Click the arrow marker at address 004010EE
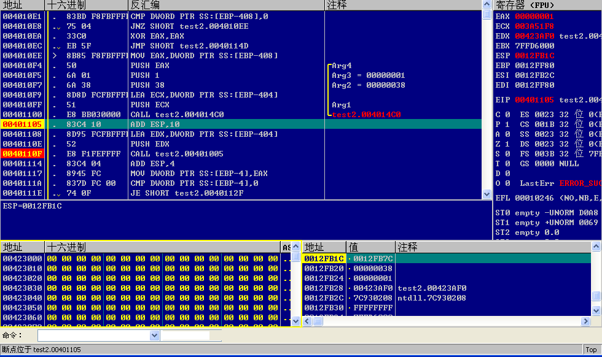602x357 pixels. [57, 56]
